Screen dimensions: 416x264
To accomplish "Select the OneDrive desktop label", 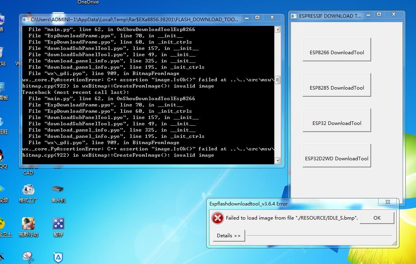I will tap(88, 2).
